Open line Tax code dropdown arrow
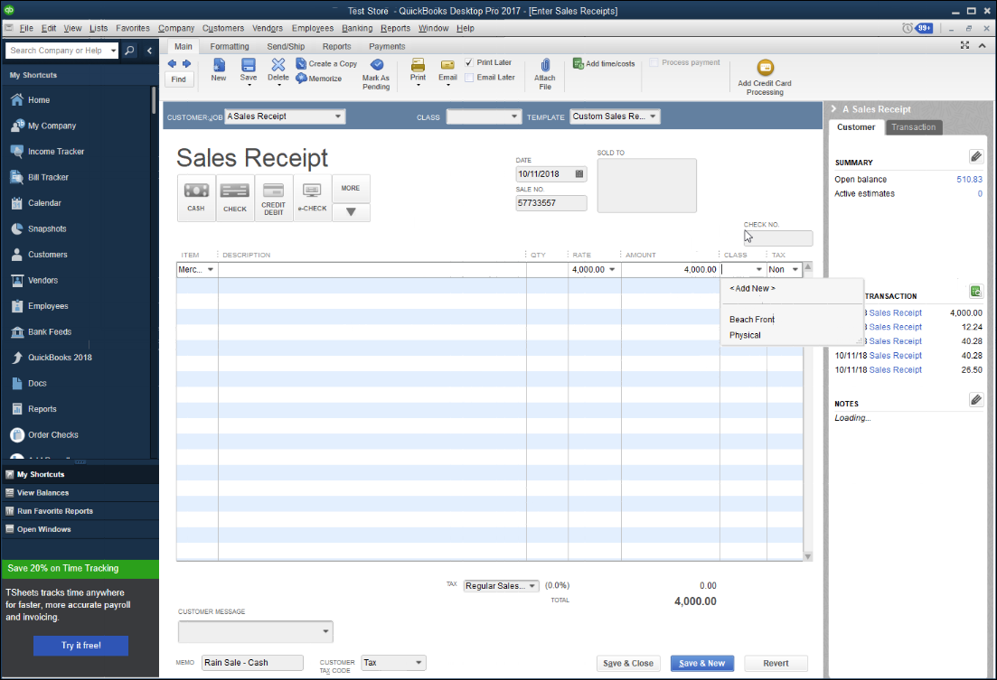This screenshot has width=997, height=680. [795, 269]
